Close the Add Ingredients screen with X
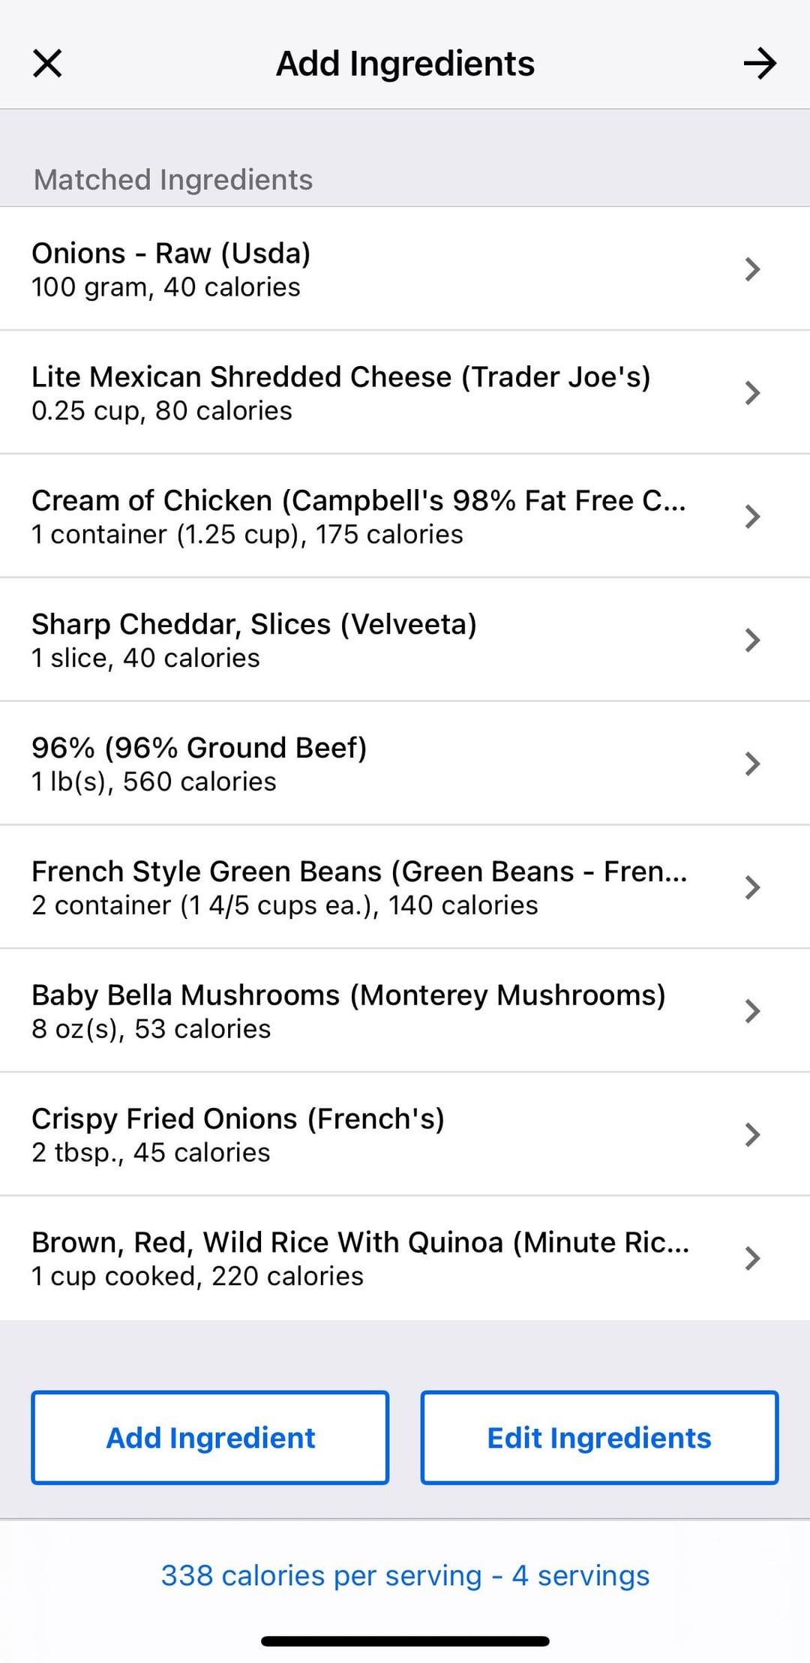810x1663 pixels. [47, 63]
